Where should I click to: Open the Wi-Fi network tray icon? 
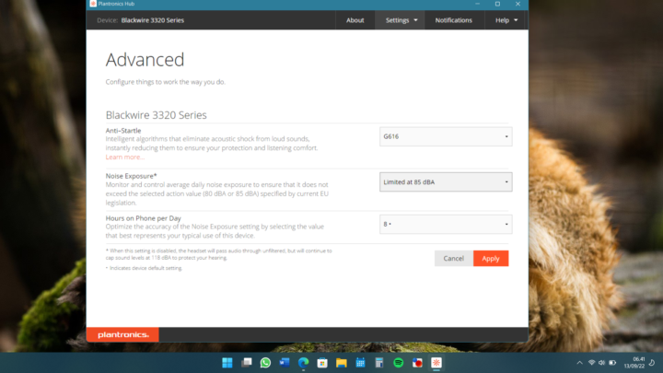click(x=591, y=363)
